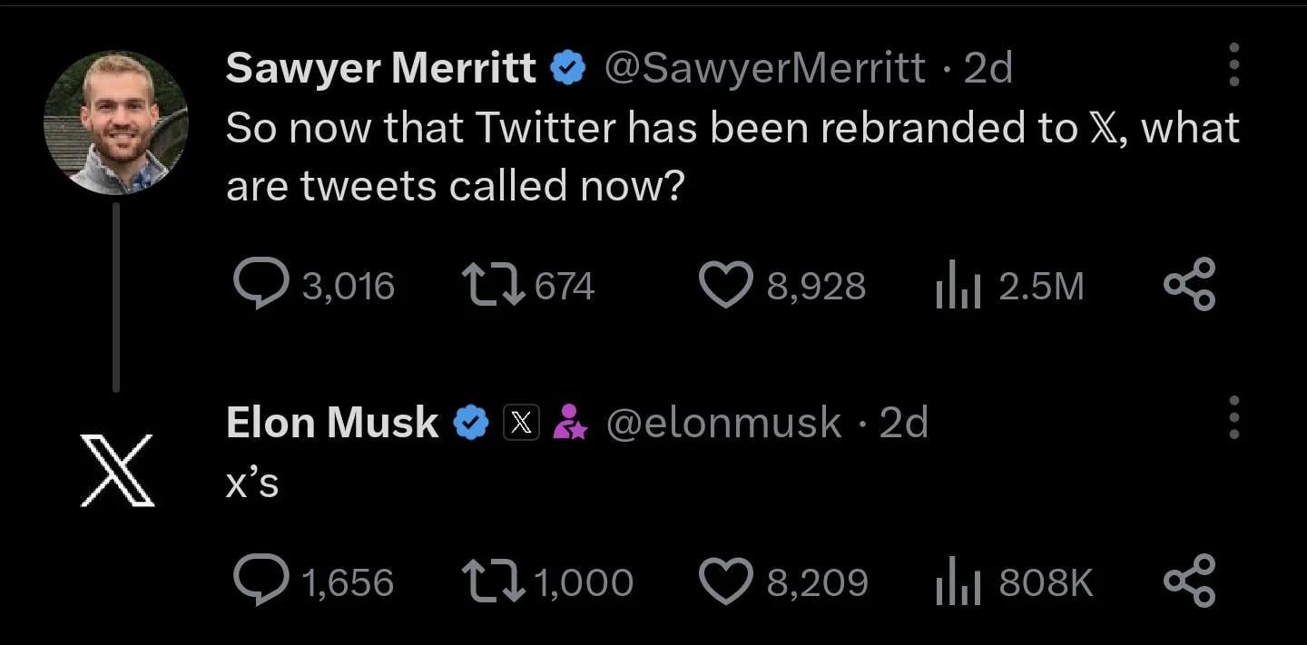This screenshot has height=645, width=1307.
Task: Click the @SawyerMerritt handle
Action: [765, 68]
